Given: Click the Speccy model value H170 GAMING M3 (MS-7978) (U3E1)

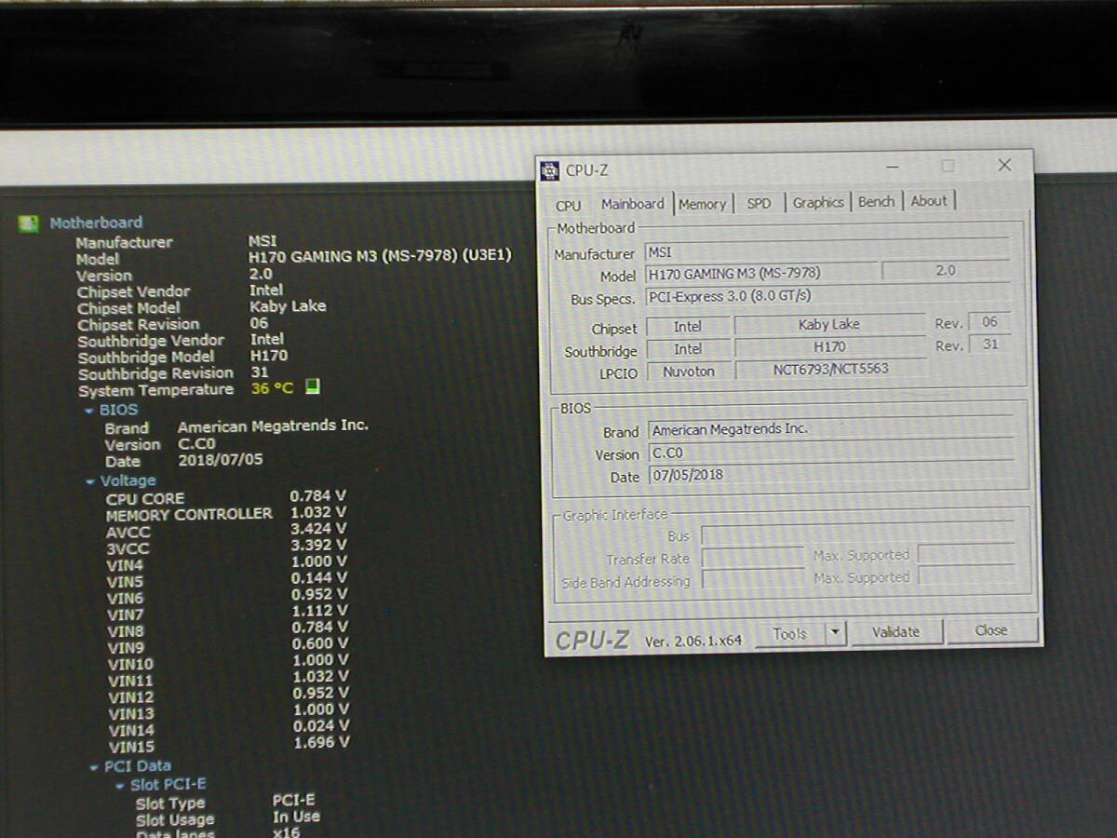Looking at the screenshot, I should [x=380, y=256].
